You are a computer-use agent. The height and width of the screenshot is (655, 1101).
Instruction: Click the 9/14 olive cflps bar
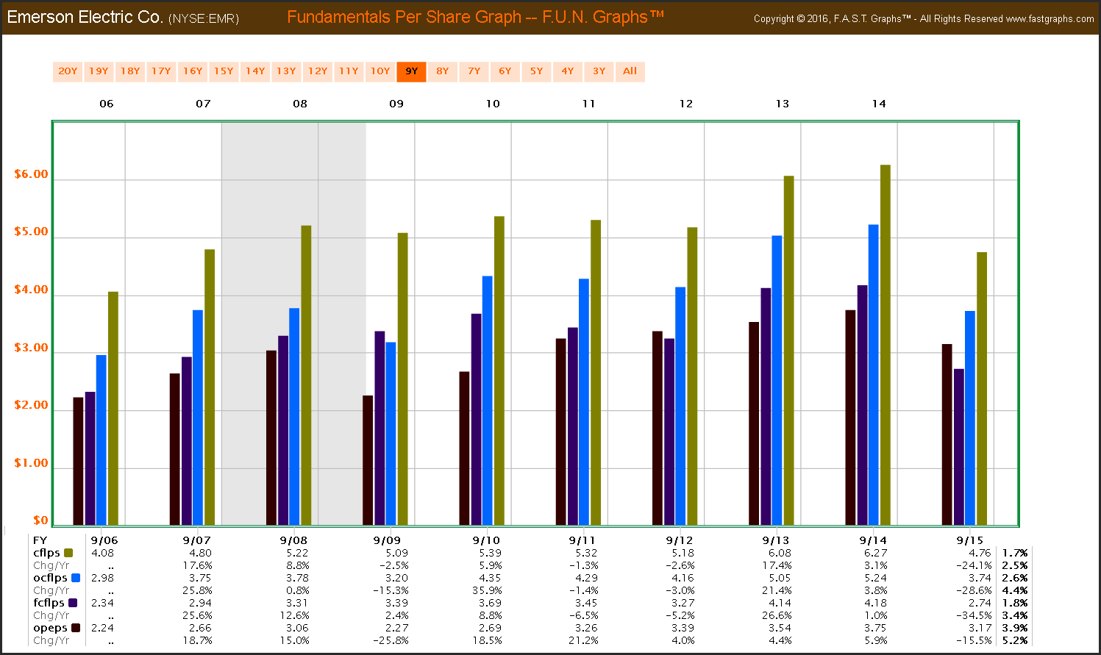(x=886, y=346)
